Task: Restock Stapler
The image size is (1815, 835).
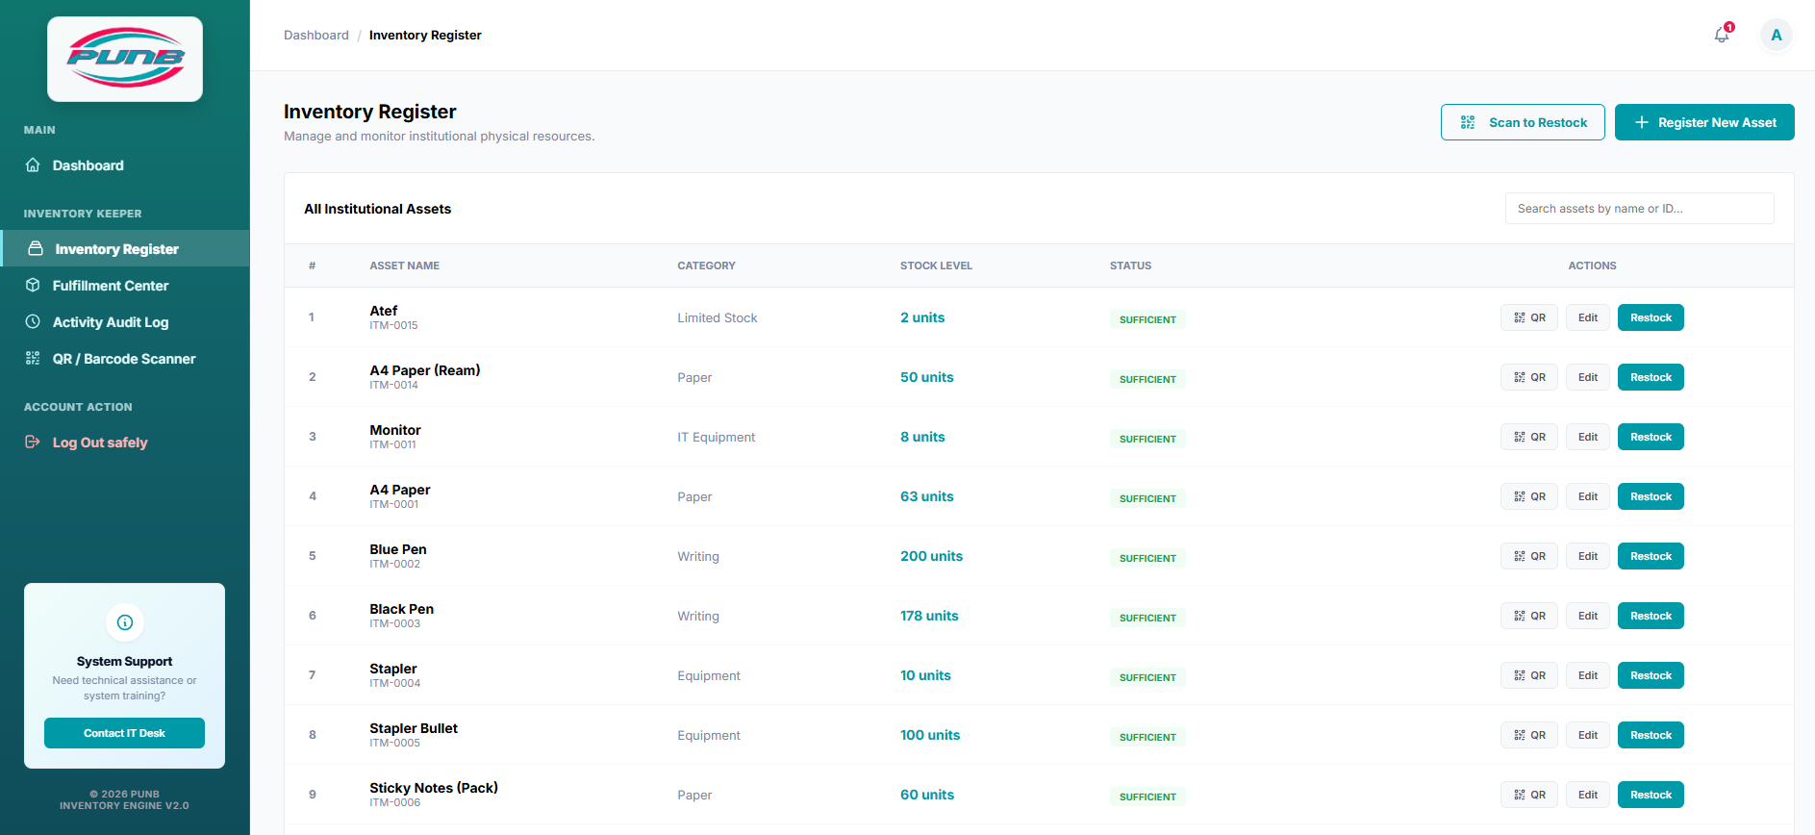Action: pos(1651,675)
